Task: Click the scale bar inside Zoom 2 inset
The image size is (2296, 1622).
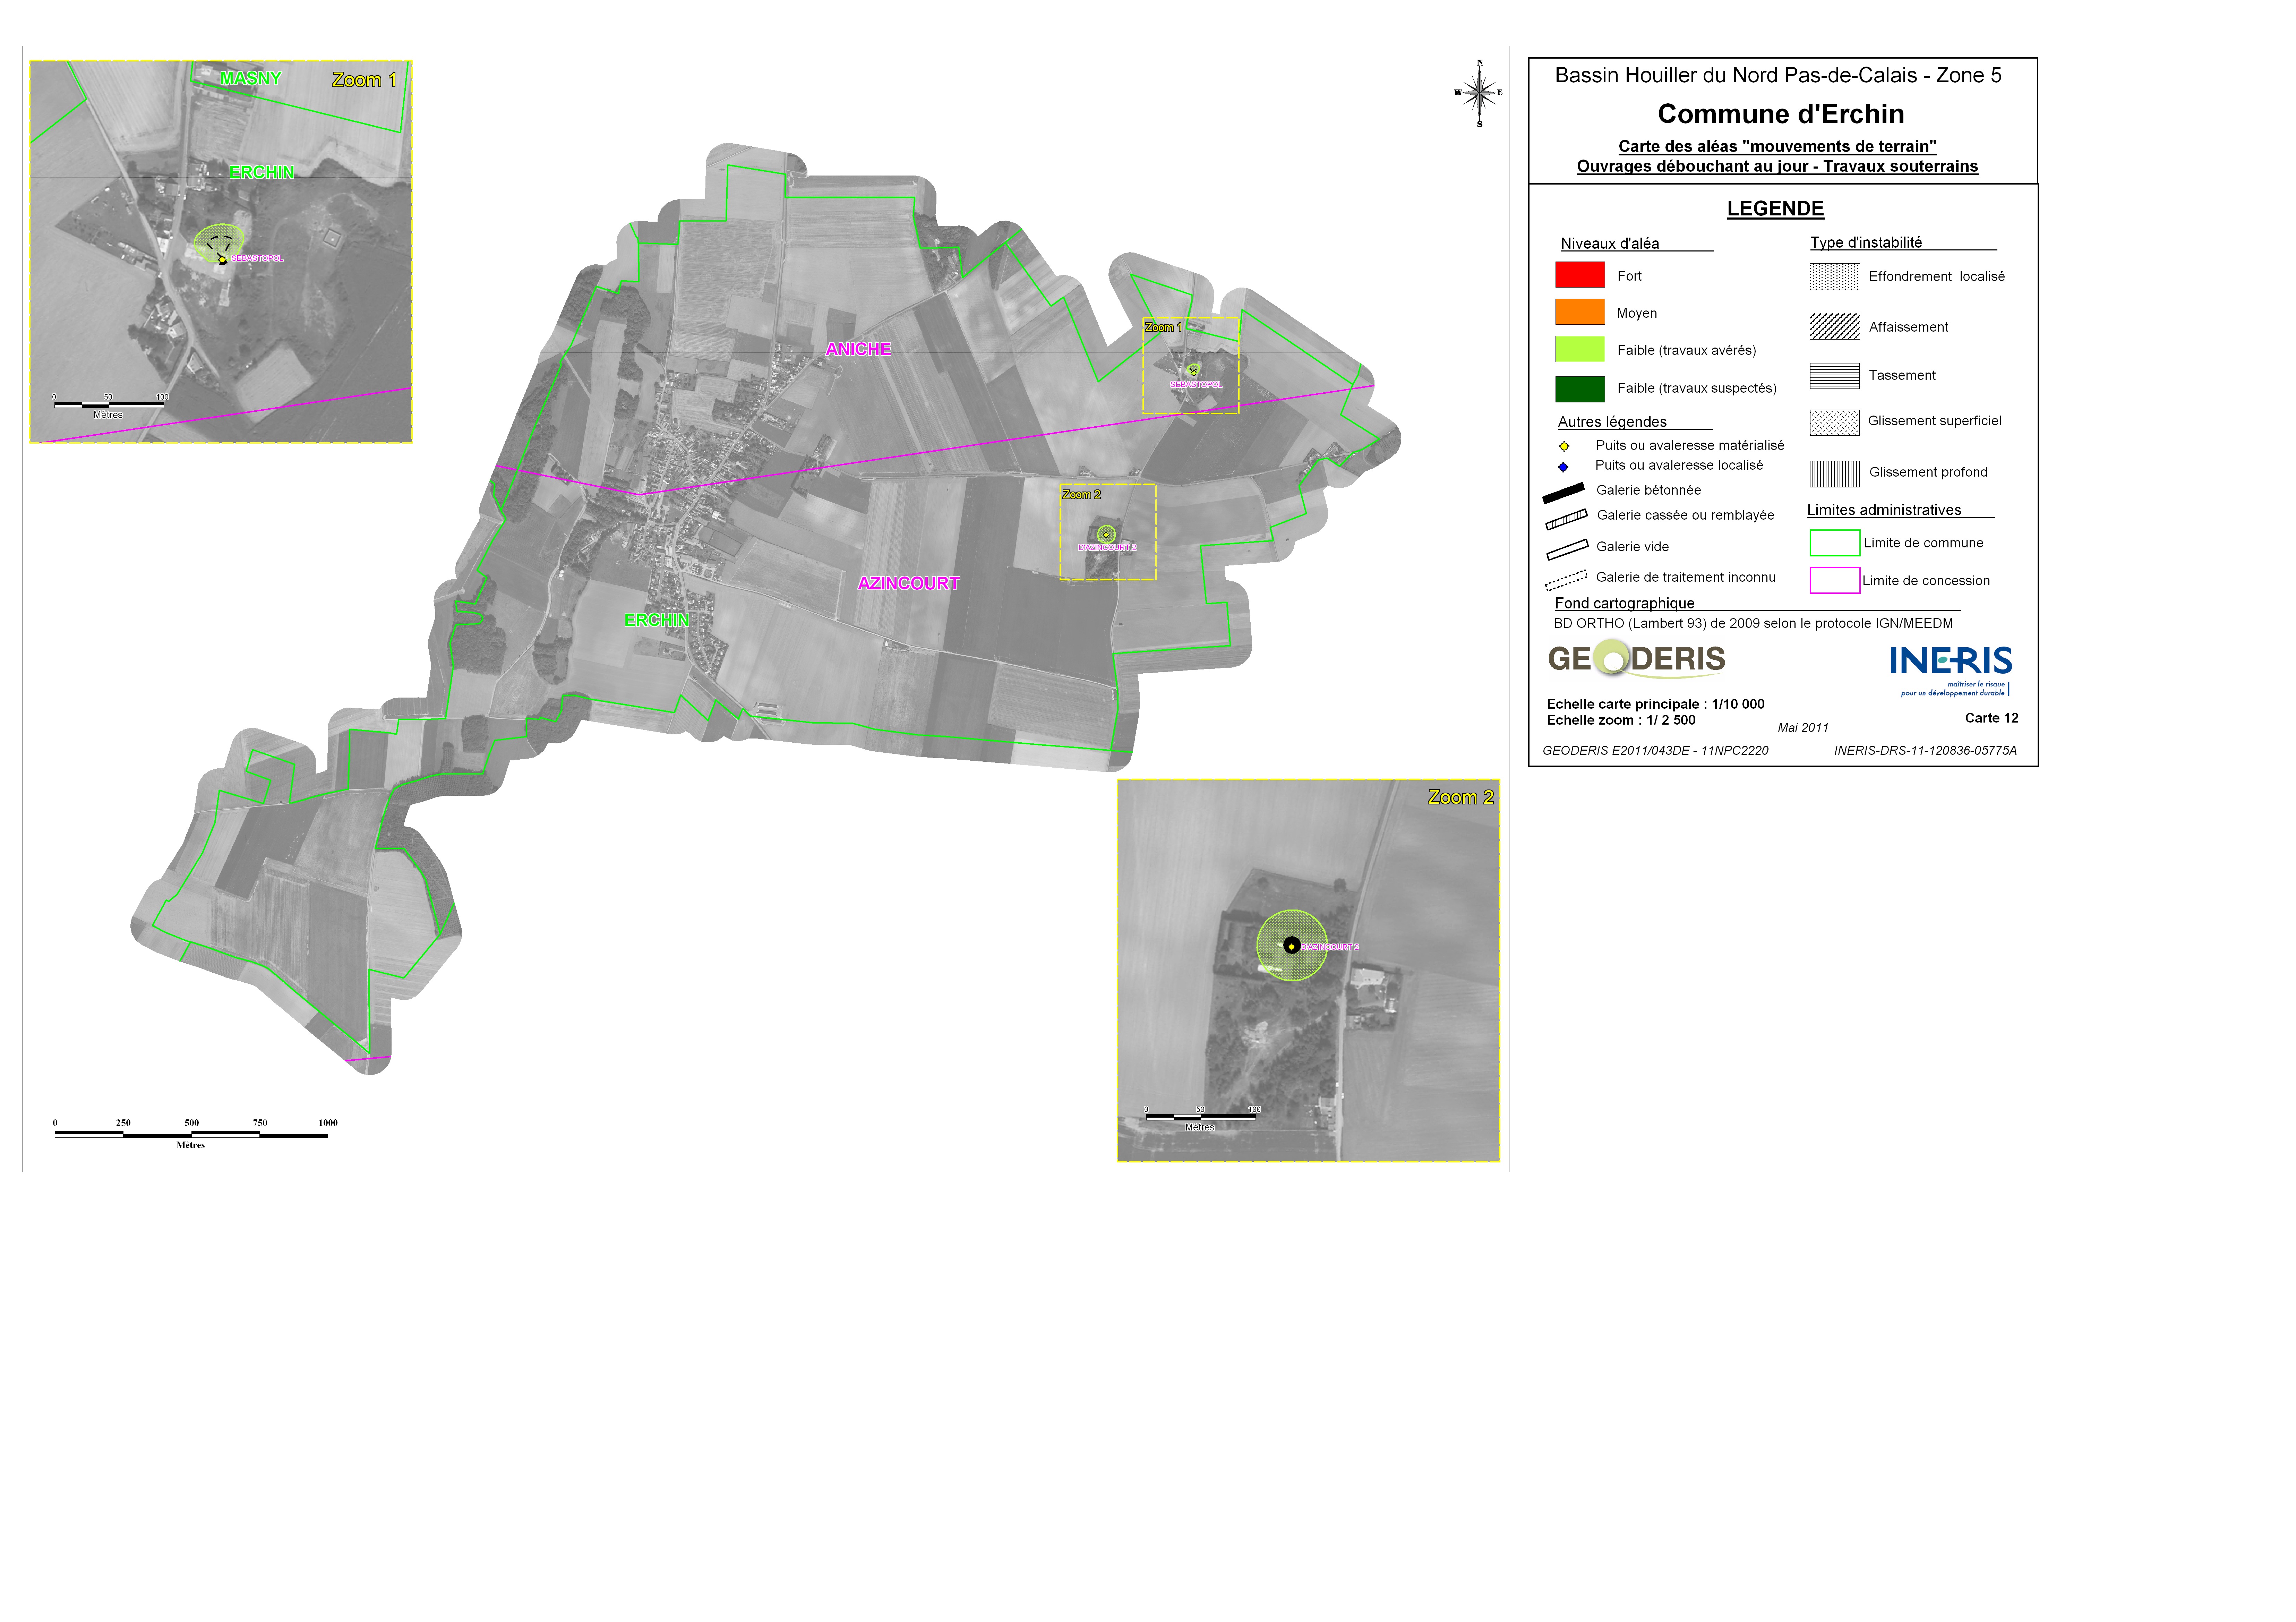Action: [1200, 1118]
